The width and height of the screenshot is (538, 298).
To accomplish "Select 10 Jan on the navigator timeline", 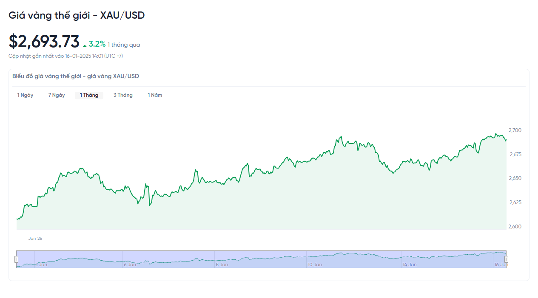I will tap(315, 264).
